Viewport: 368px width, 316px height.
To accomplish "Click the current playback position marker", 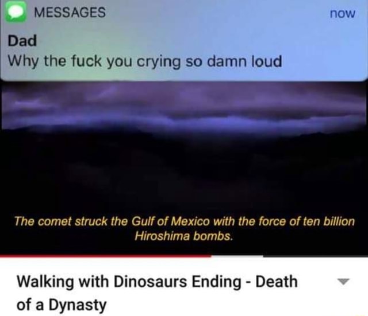I will click(211, 256).
